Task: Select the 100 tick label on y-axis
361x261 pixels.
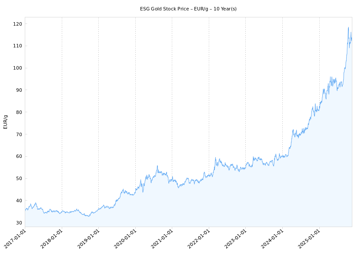Action: tap(17, 68)
